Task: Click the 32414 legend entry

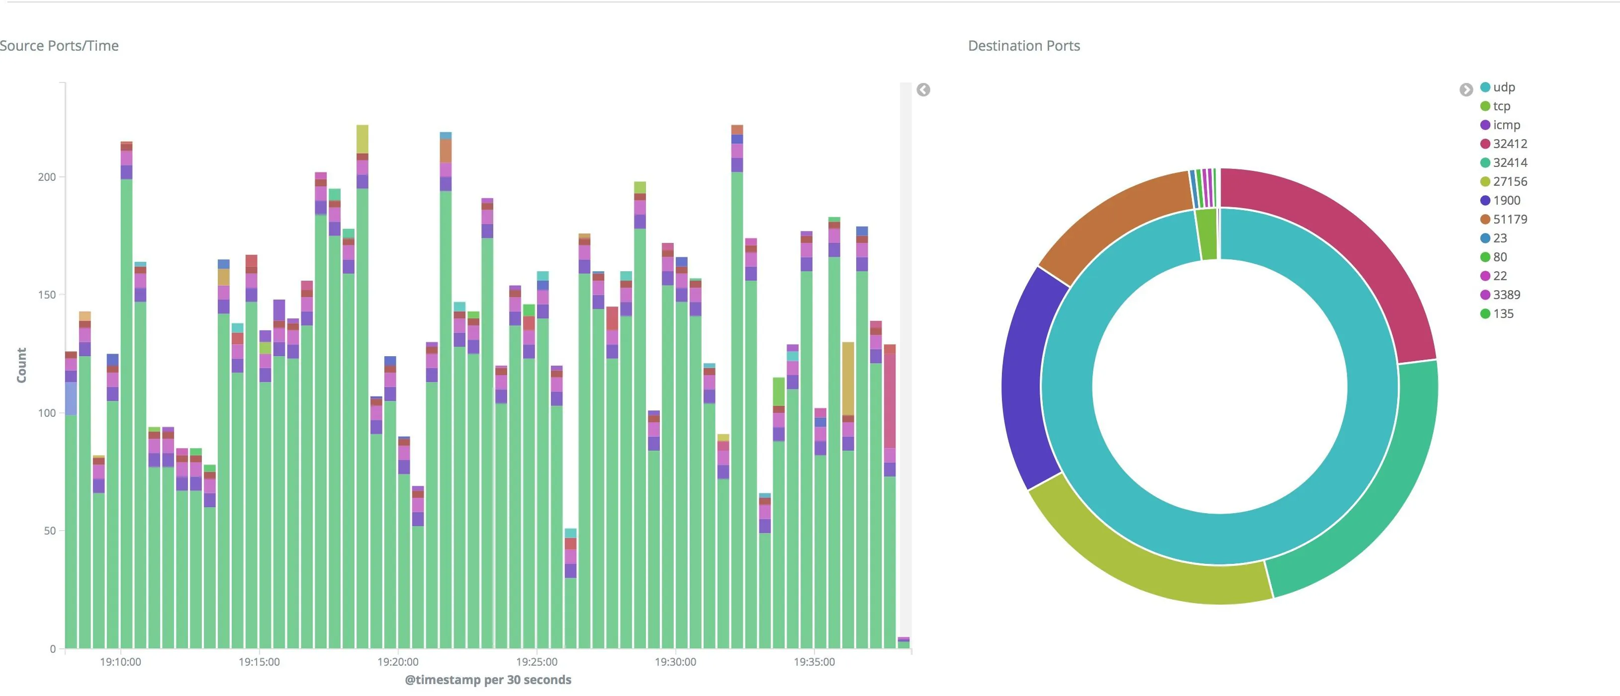Action: 1504,162
